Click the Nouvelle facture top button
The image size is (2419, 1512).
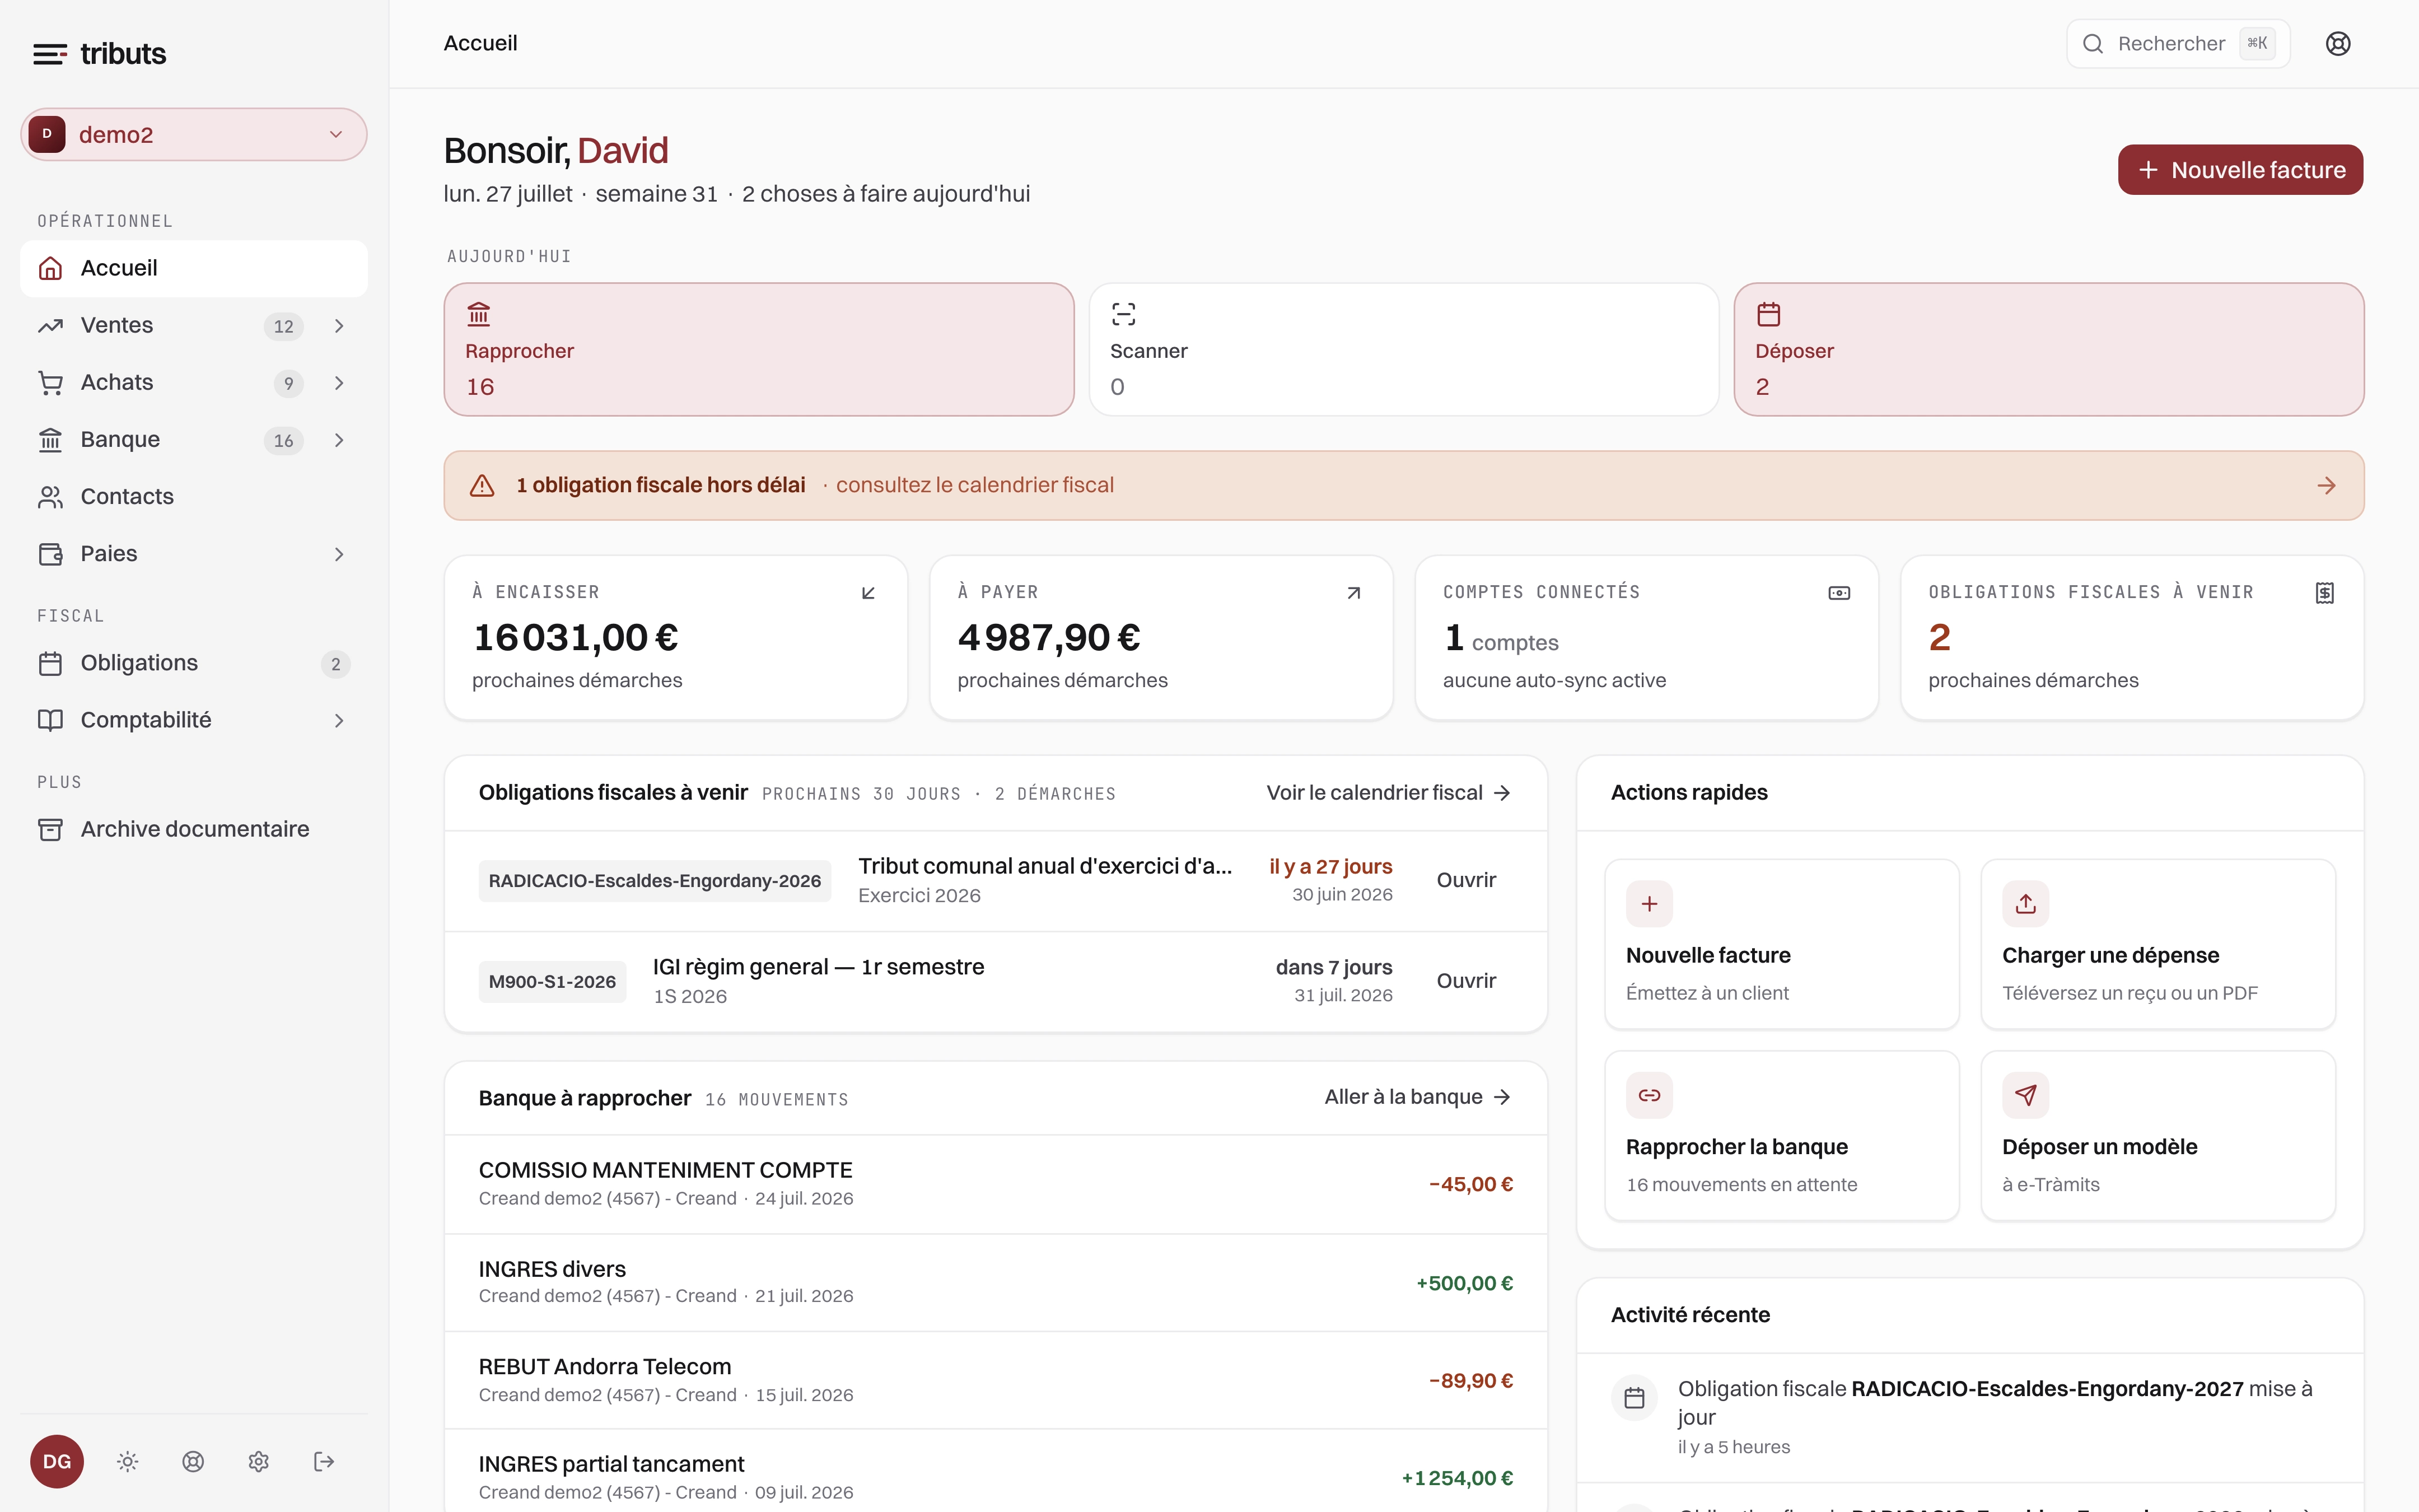(2240, 170)
